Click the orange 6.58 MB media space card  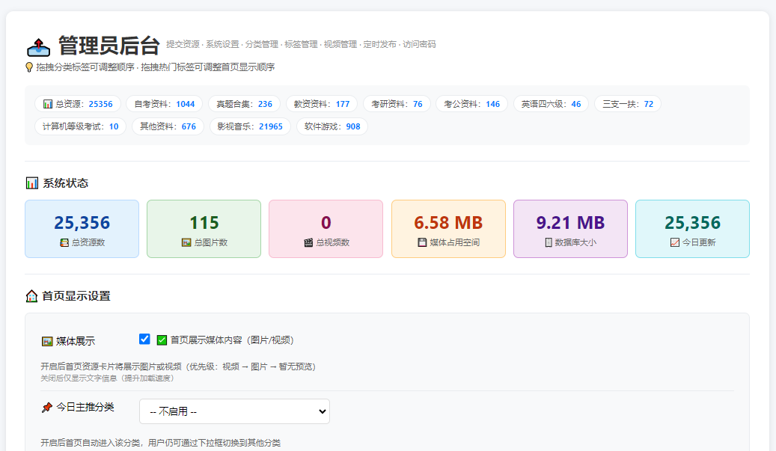click(x=448, y=229)
